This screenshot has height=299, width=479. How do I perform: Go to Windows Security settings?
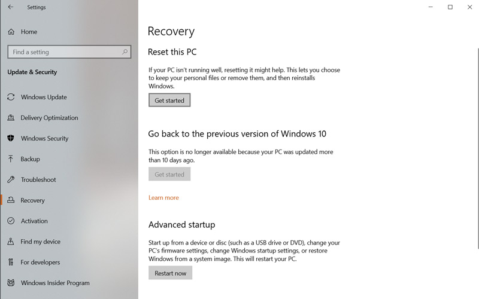pos(44,138)
